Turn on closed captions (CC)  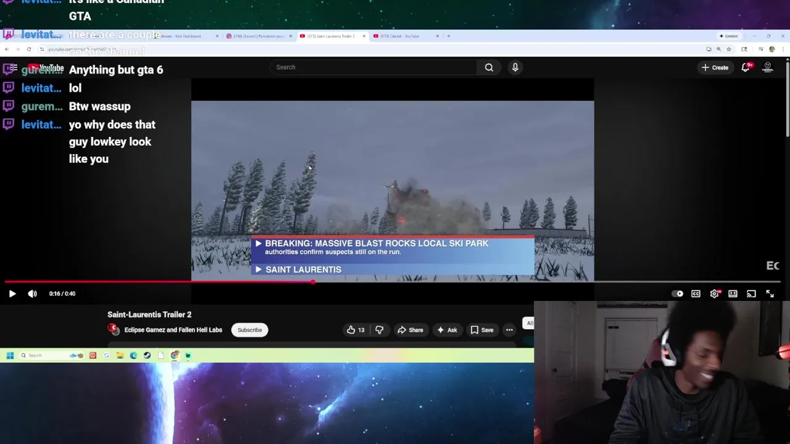[696, 294]
